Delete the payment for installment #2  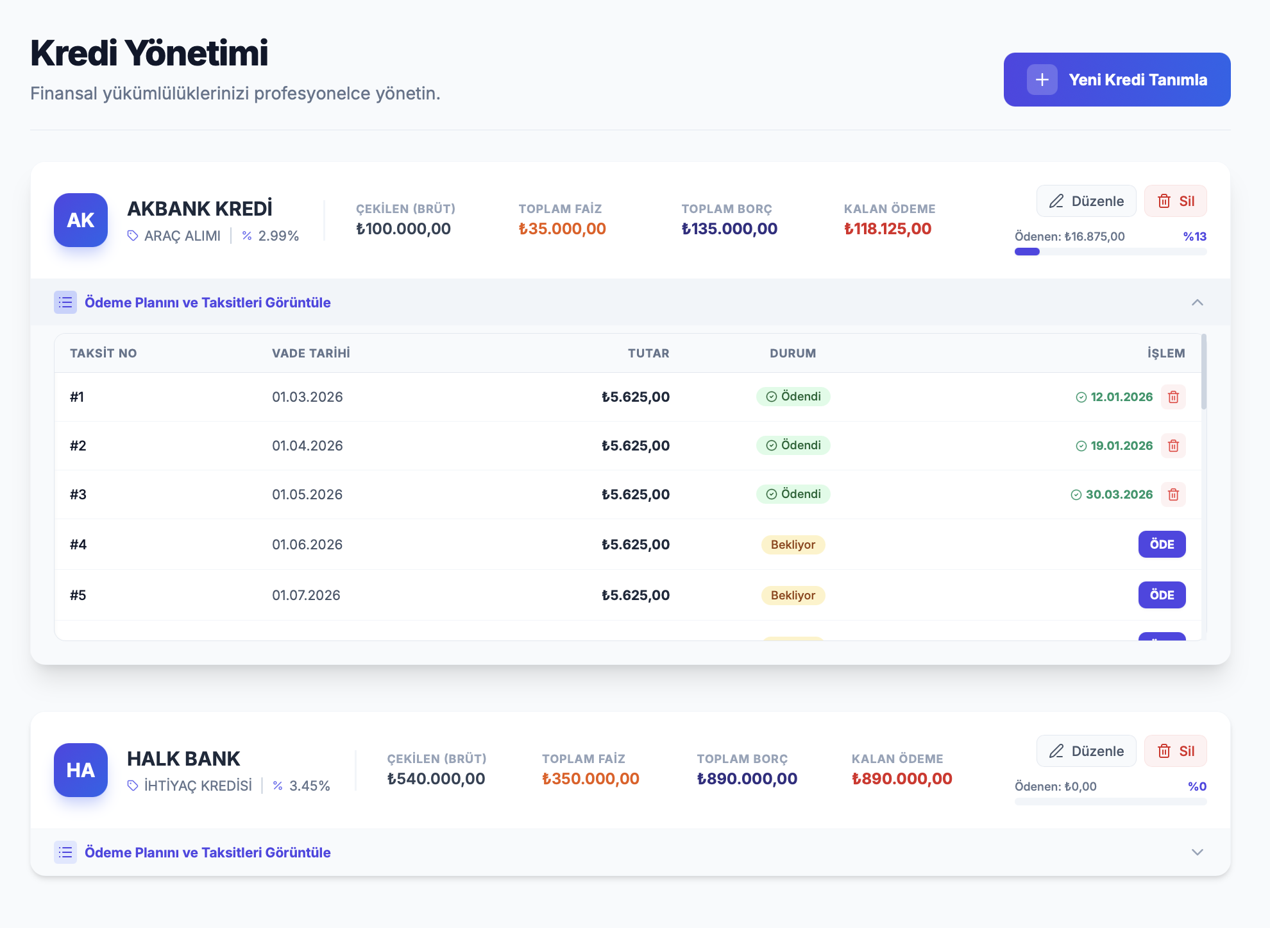[1173, 445]
